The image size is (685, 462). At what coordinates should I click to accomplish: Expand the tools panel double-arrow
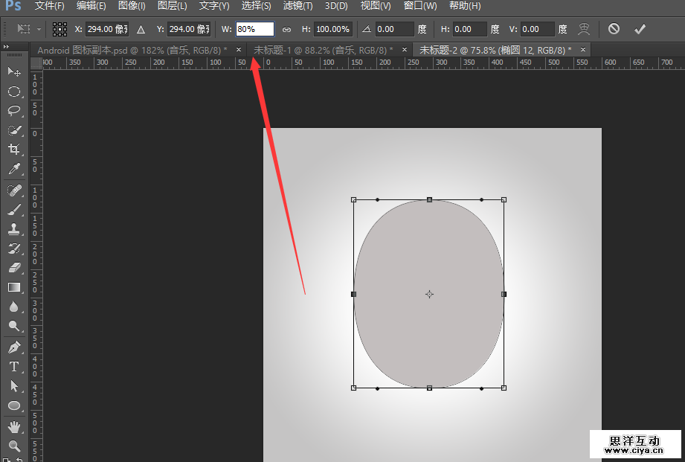pos(7,46)
